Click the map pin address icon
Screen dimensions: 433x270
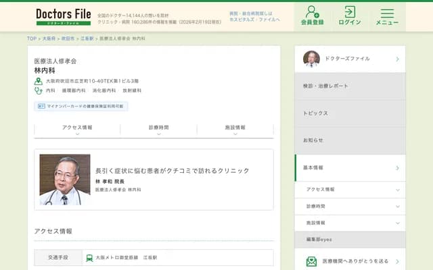(38, 81)
